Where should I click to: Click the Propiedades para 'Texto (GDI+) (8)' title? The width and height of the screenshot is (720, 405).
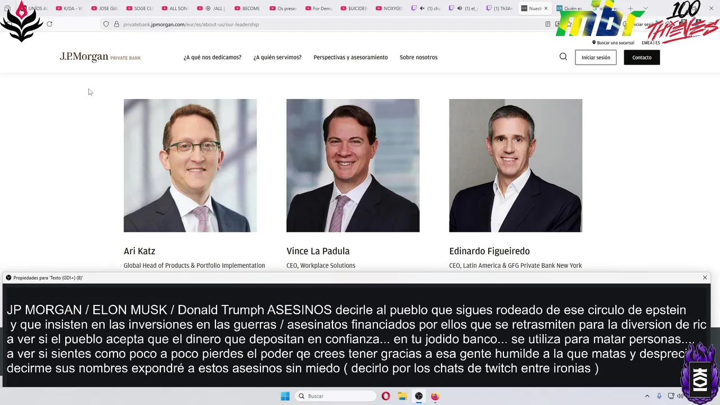coord(48,278)
